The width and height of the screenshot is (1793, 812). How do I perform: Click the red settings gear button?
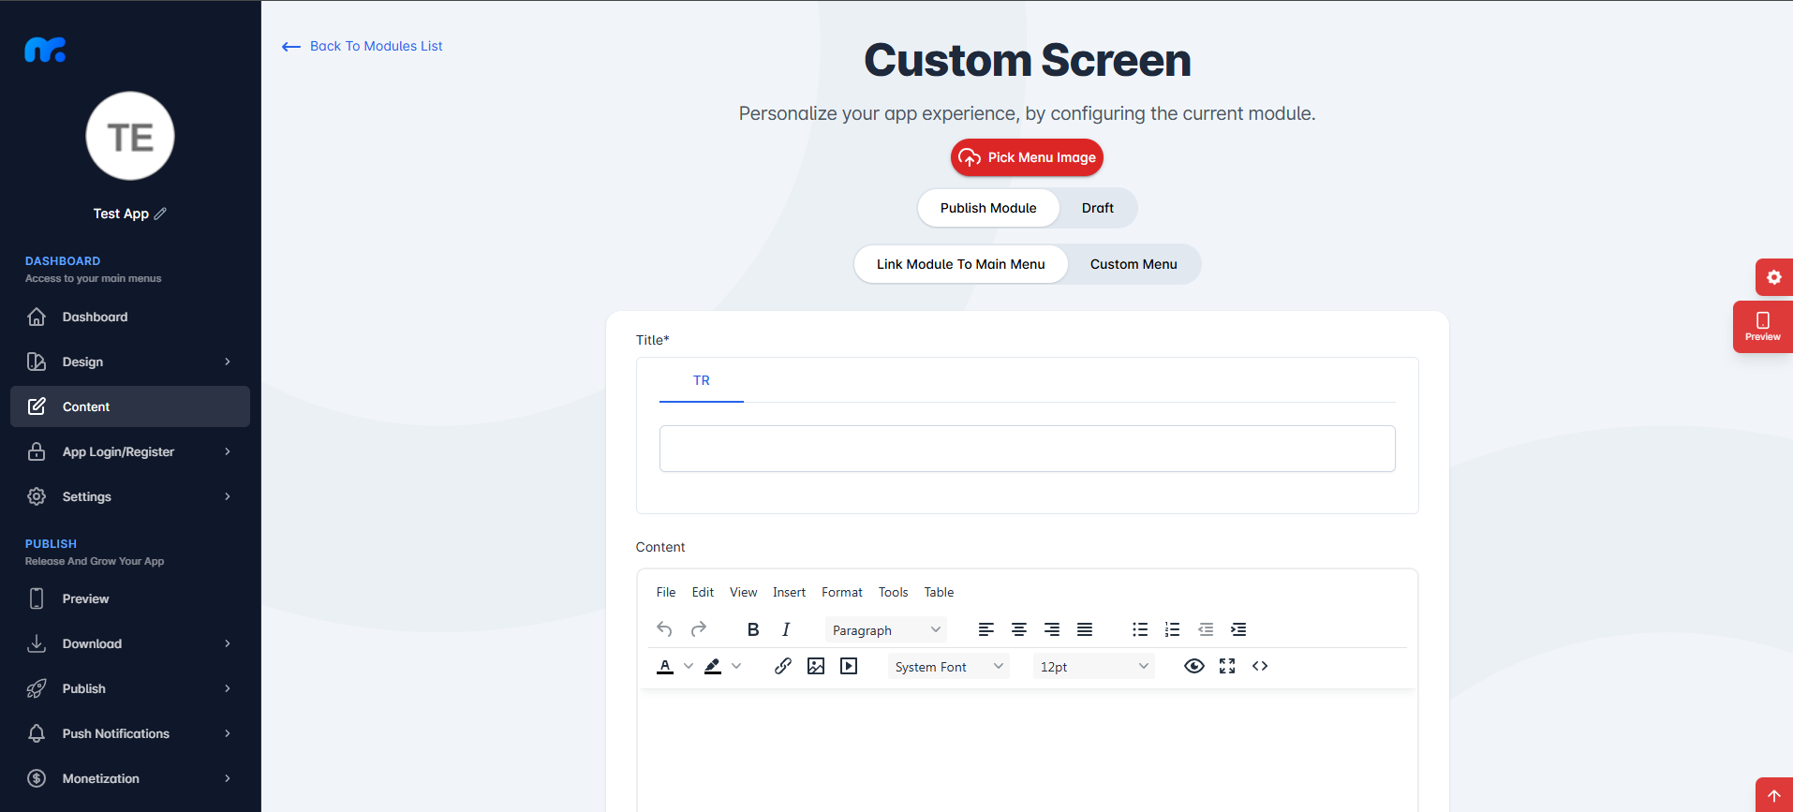[1774, 277]
